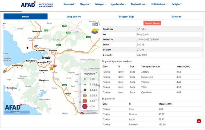Click the Manisa province row
This screenshot has width=205, height=130.
click(152, 114)
